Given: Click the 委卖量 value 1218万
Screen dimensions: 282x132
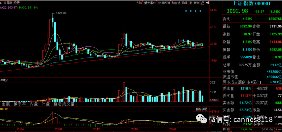Looking at the screenshot, I should (x=246, y=89).
